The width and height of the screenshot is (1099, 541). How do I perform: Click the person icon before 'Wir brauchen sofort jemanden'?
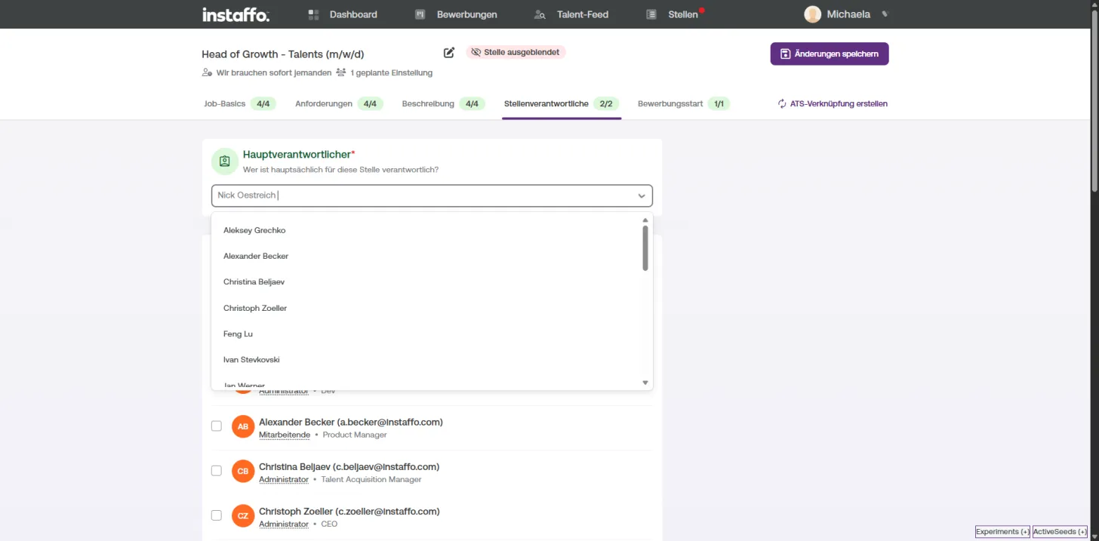point(207,72)
